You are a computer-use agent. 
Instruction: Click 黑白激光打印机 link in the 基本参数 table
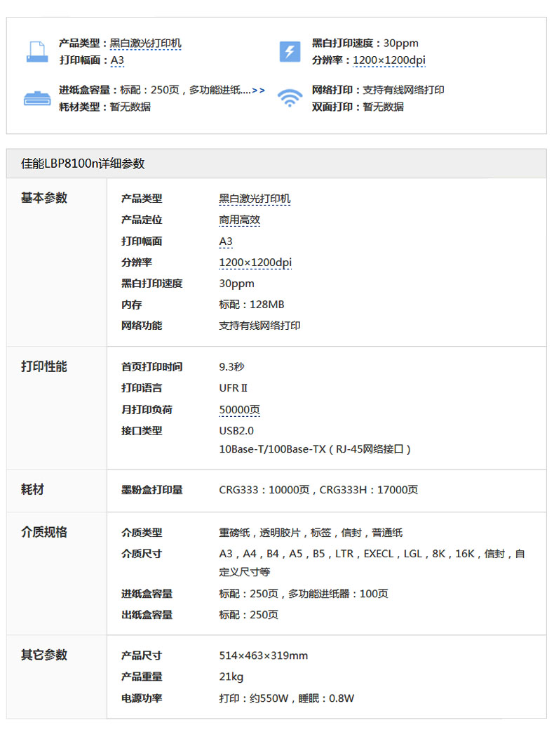255,199
